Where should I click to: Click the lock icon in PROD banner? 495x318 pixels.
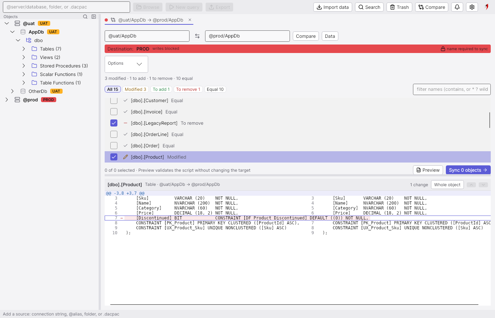[443, 49]
